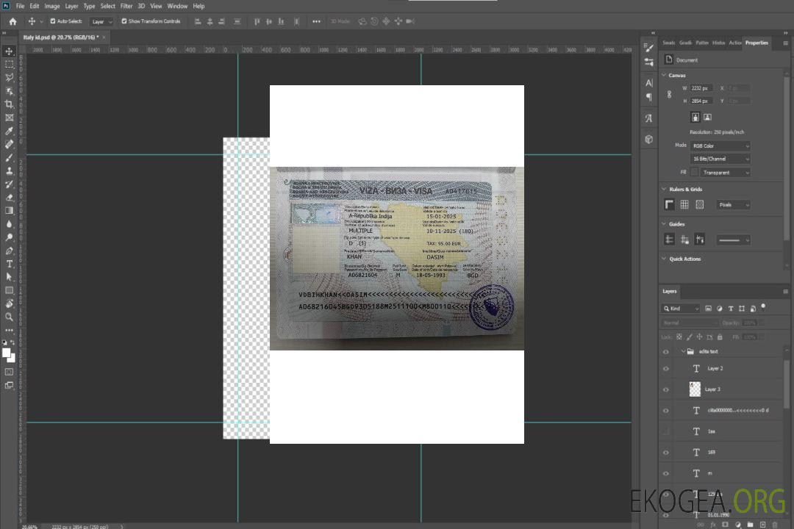Open the RGB Color mode dropdown
The image size is (794, 529).
click(720, 145)
